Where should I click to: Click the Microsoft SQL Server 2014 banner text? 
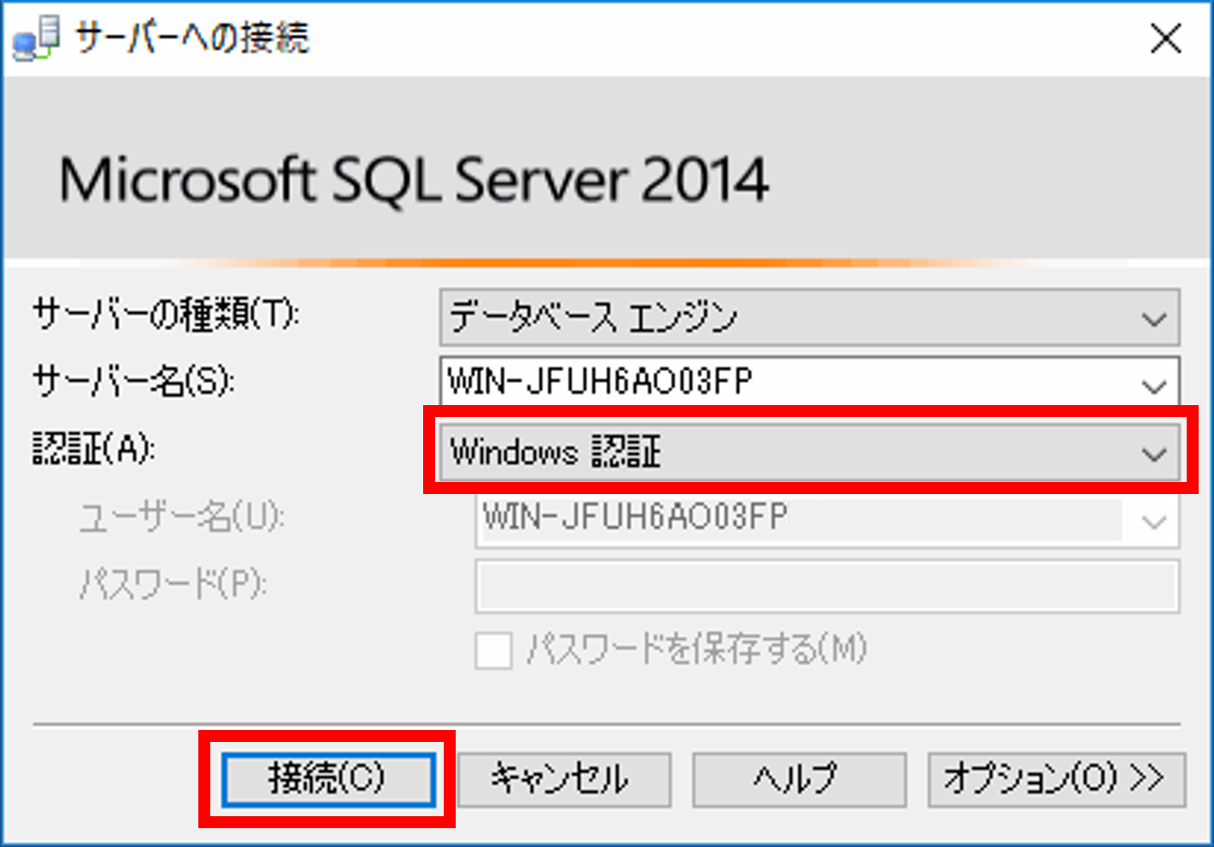coord(414,180)
